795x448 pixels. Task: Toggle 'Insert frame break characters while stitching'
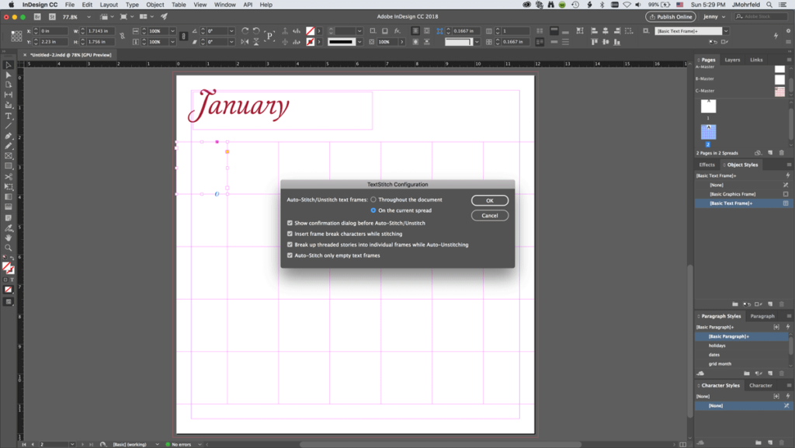(x=290, y=234)
